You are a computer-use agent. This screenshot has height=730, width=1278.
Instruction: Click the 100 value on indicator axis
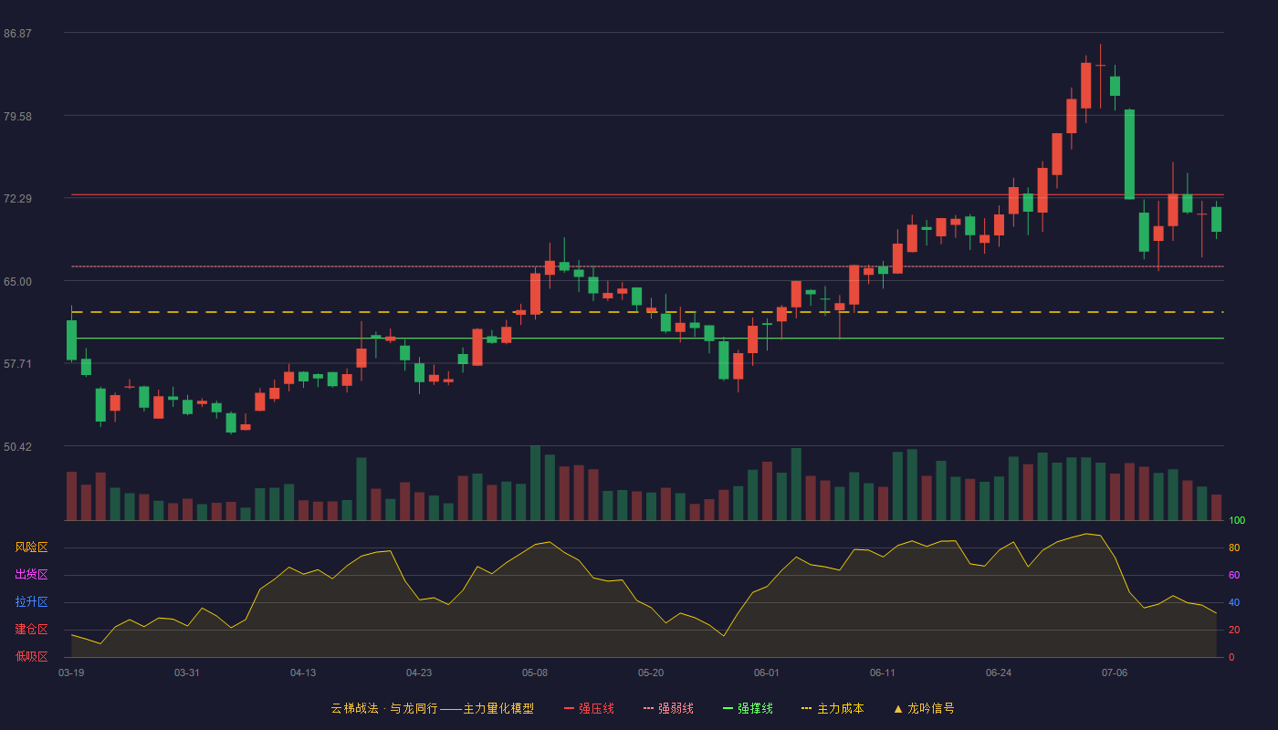[1237, 521]
